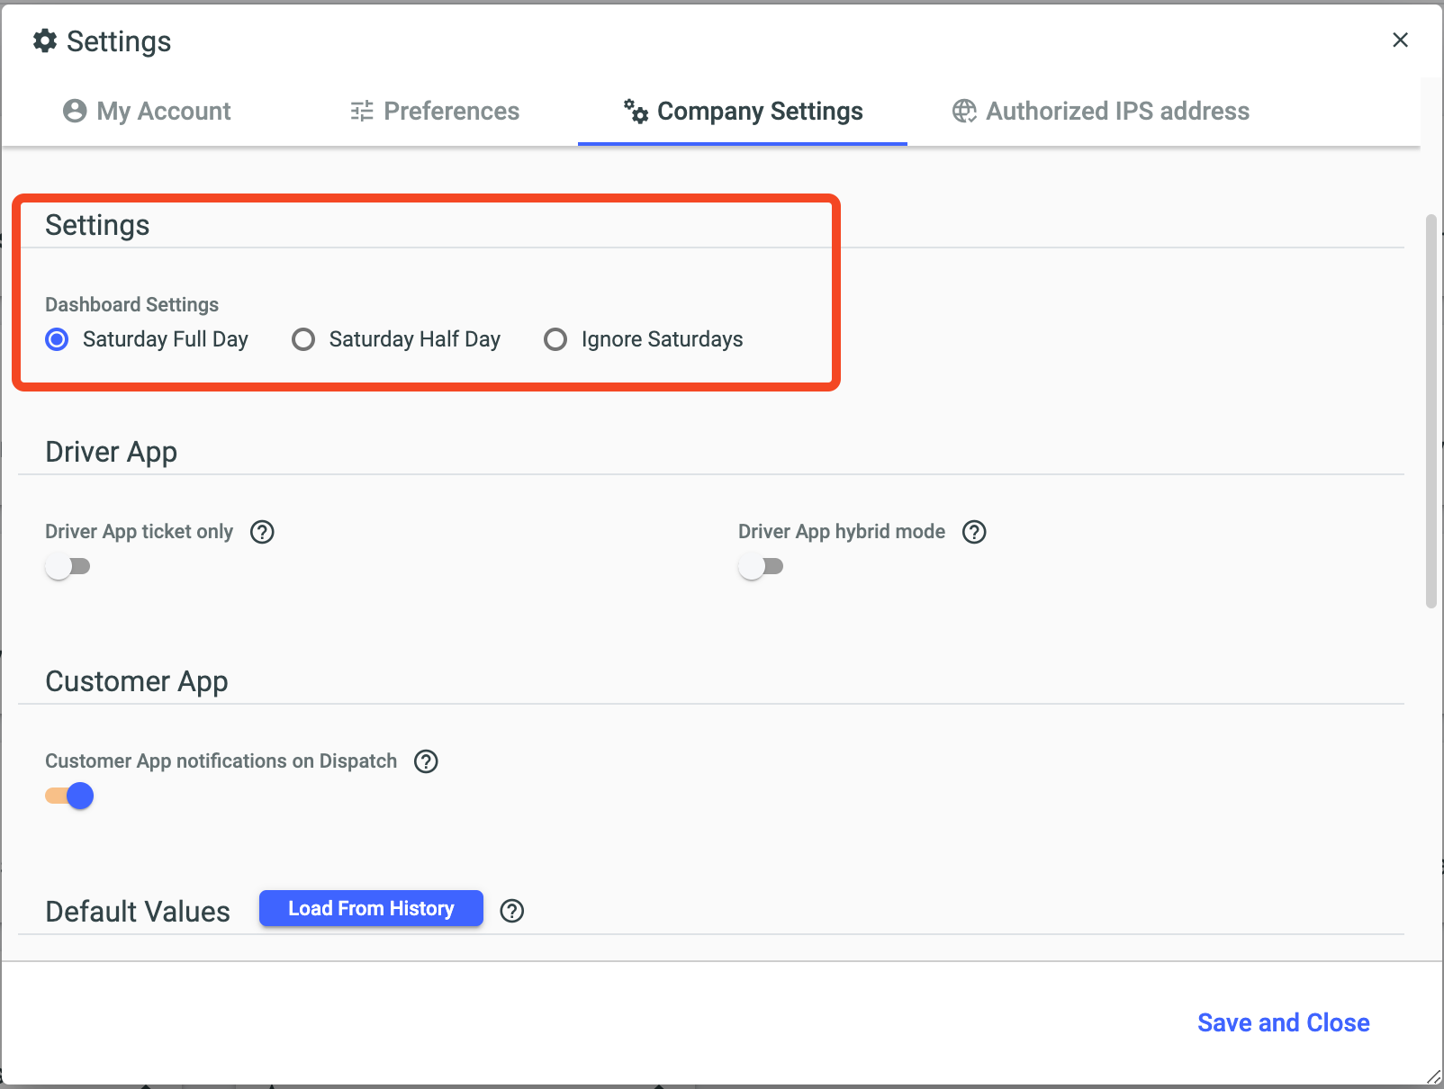
Task: Choose Ignore Saturdays radio option
Action: tap(555, 339)
